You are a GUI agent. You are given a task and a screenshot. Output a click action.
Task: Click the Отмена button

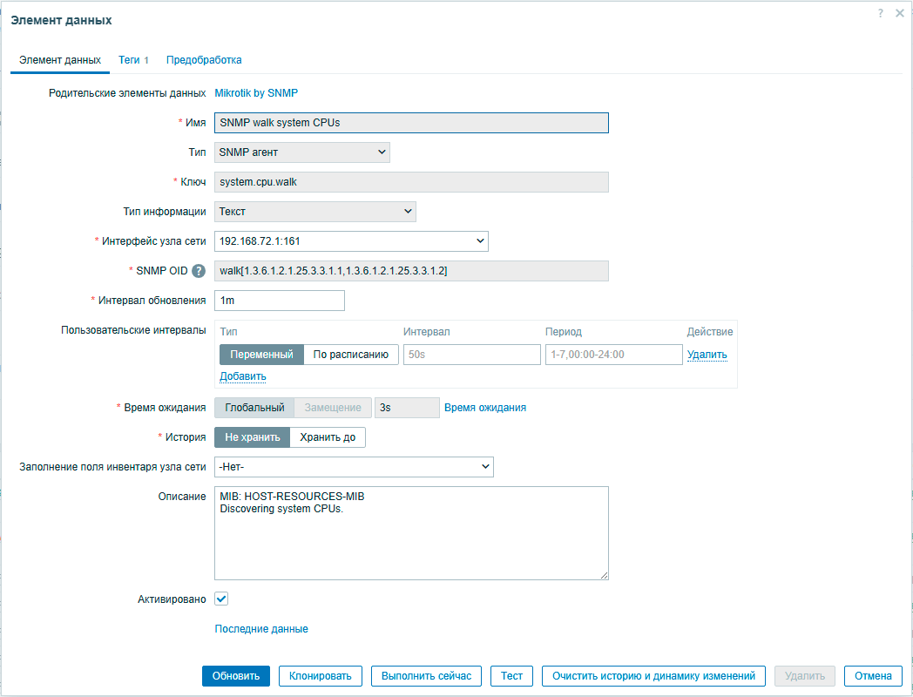point(873,676)
